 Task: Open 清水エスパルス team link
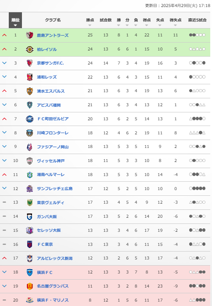(x=51, y=91)
